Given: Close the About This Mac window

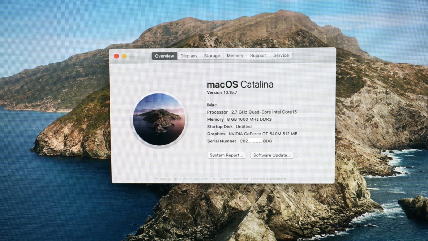Looking at the screenshot, I should pos(116,56).
